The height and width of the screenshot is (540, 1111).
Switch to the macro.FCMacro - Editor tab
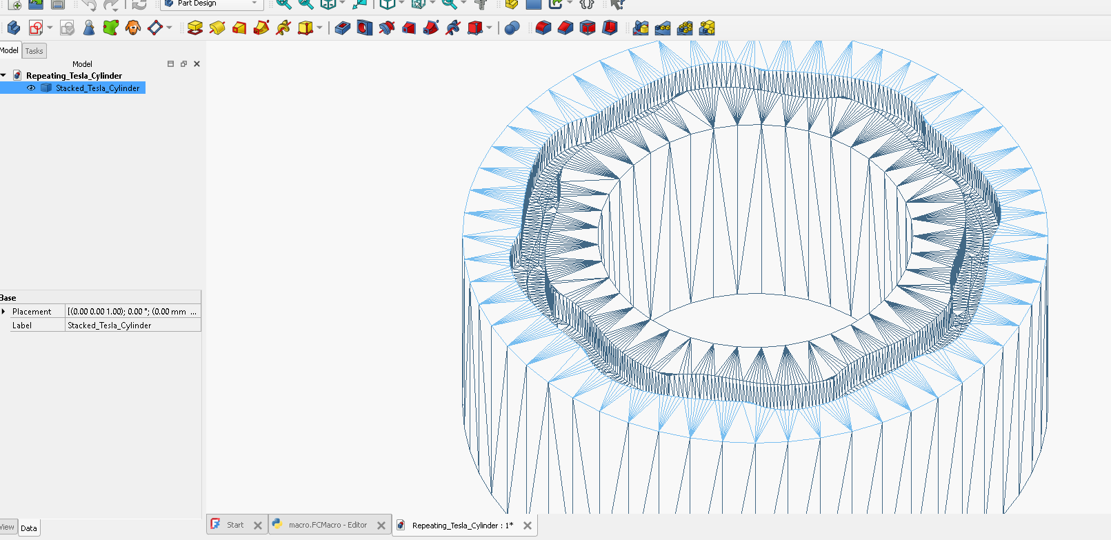327,525
